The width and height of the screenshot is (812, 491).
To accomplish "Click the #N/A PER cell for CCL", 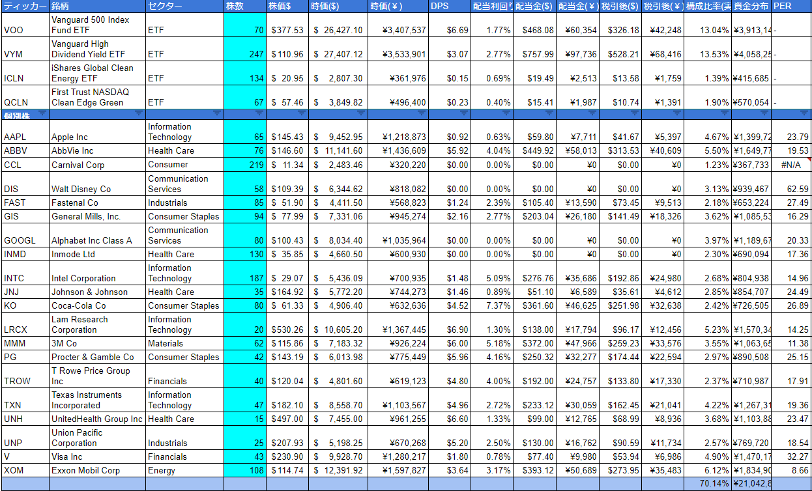I will (792, 165).
